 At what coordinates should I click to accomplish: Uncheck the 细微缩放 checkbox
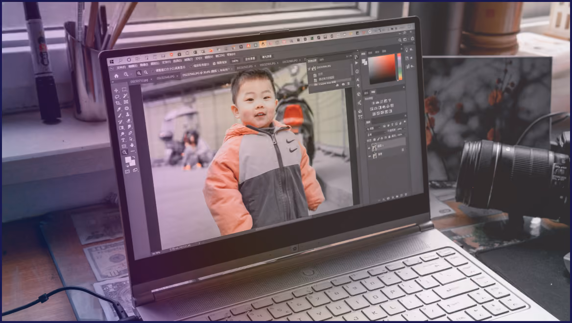tap(214, 64)
